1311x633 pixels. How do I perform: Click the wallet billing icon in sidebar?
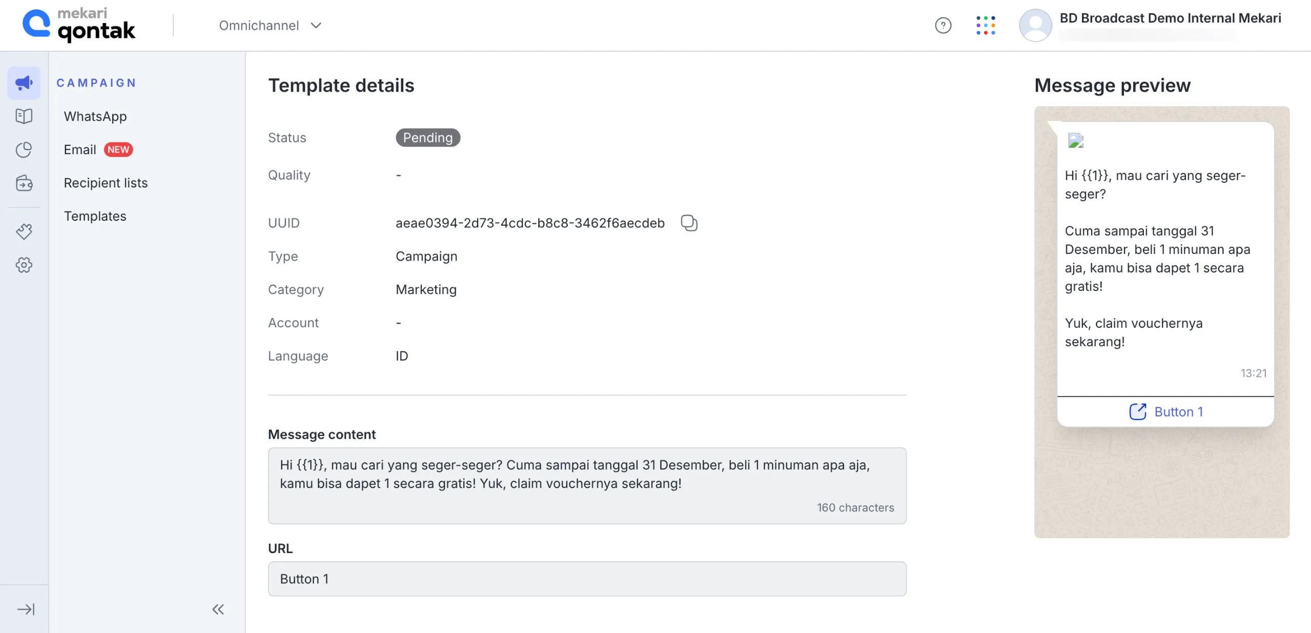click(24, 183)
